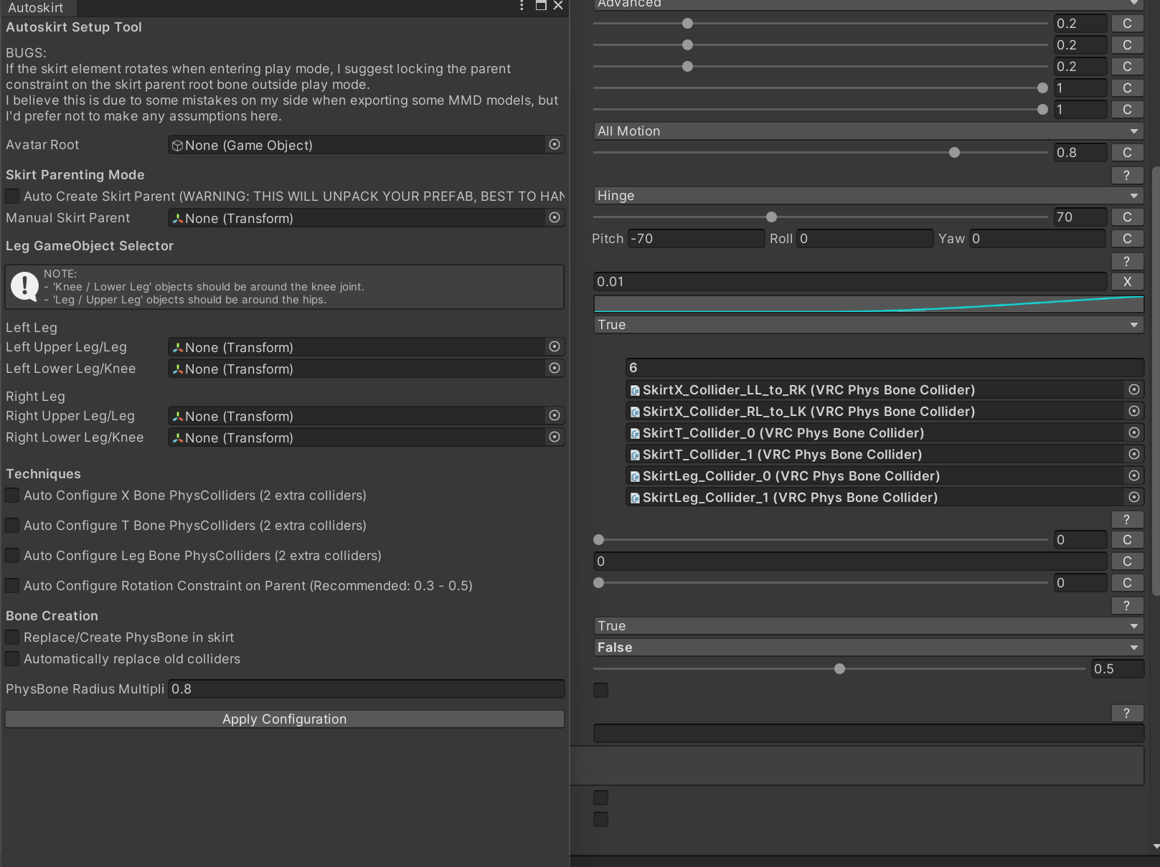Image resolution: width=1160 pixels, height=867 pixels.
Task: Open the Hinge limit type dropdown
Action: 868,196
